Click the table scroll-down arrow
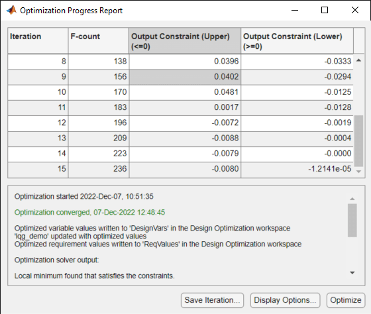 coord(358,172)
